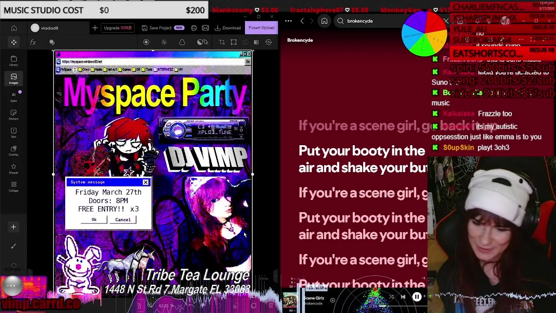Go back in Spotify
Screen dimensions: 556x313
pos(302,21)
